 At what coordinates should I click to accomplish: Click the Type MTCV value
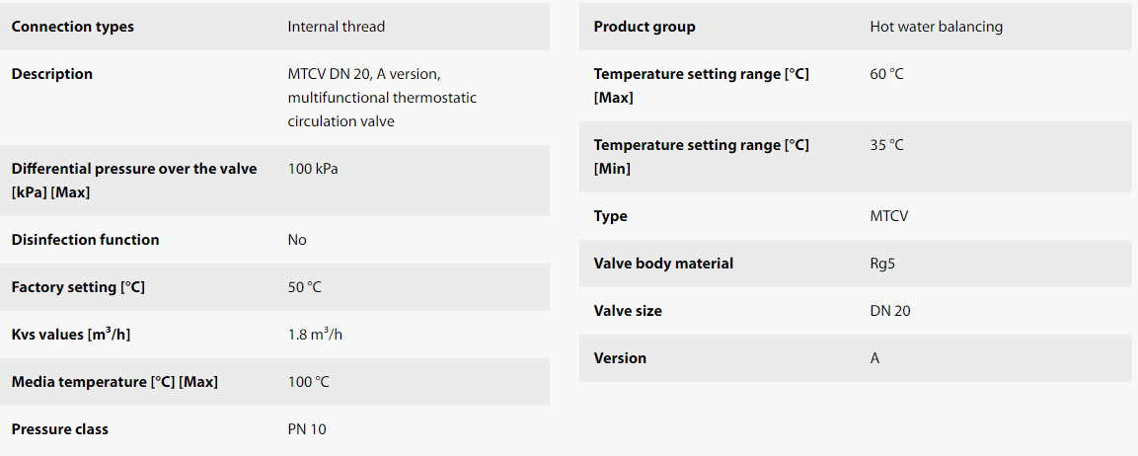pyautogui.click(x=888, y=216)
